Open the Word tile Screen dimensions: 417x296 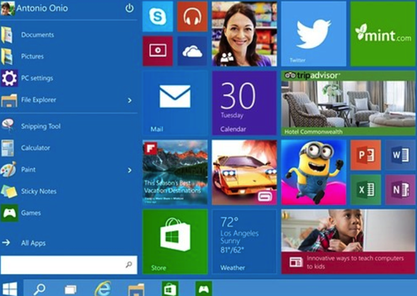point(399,155)
